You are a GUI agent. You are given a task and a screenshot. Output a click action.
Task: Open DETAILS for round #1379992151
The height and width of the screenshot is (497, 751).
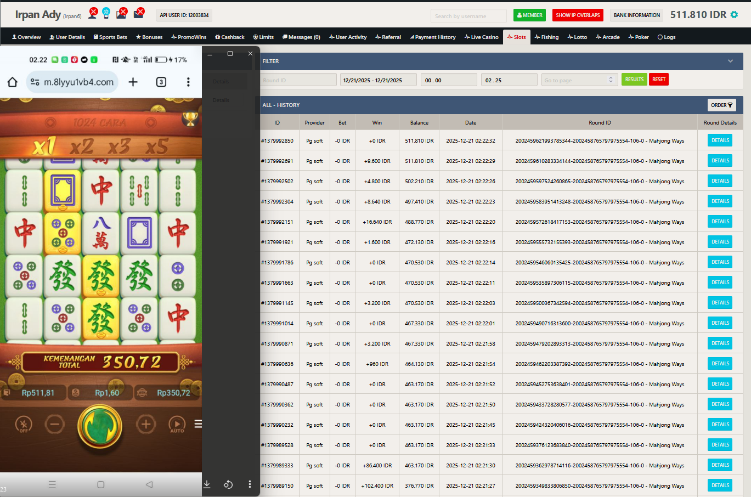click(720, 222)
